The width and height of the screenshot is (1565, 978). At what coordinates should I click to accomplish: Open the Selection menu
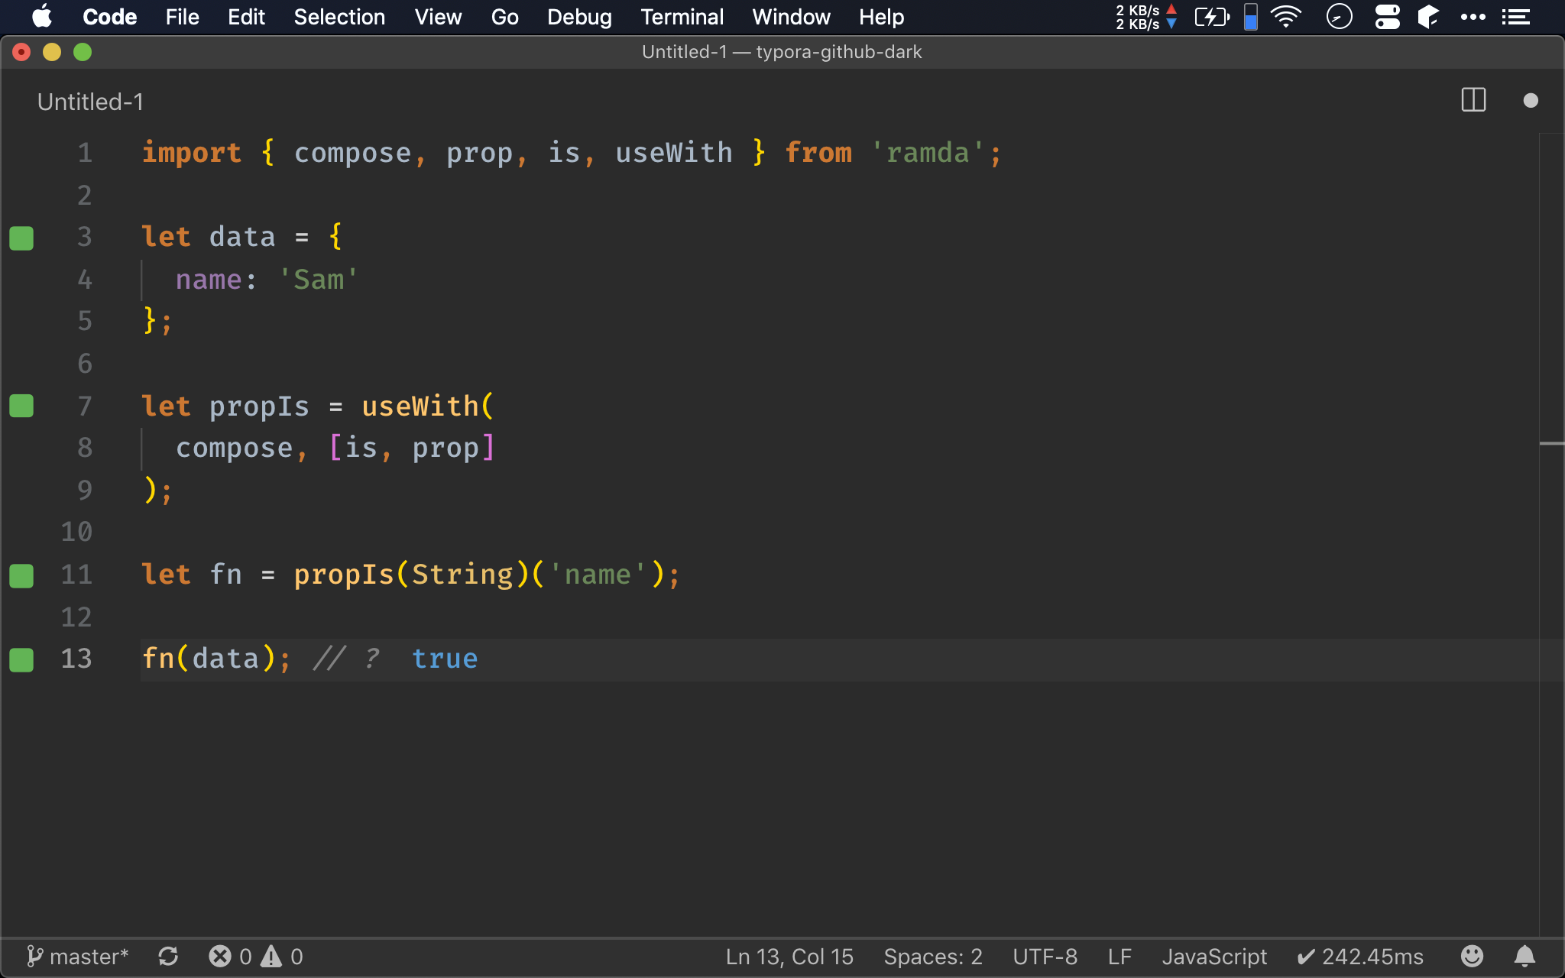pos(339,17)
